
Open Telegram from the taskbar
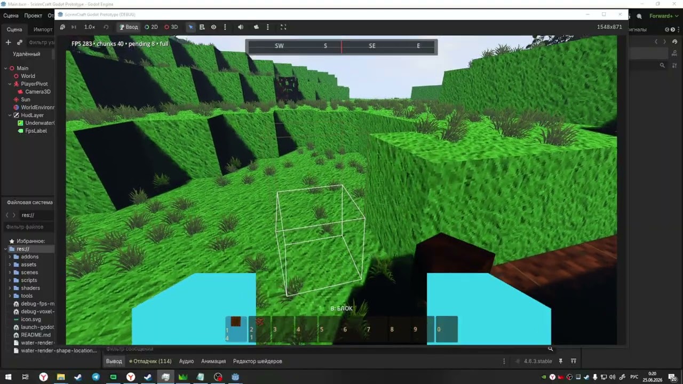[96, 377]
